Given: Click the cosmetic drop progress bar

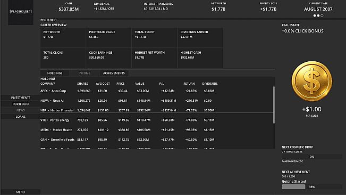Looking at the screenshot, I should 312,157.
